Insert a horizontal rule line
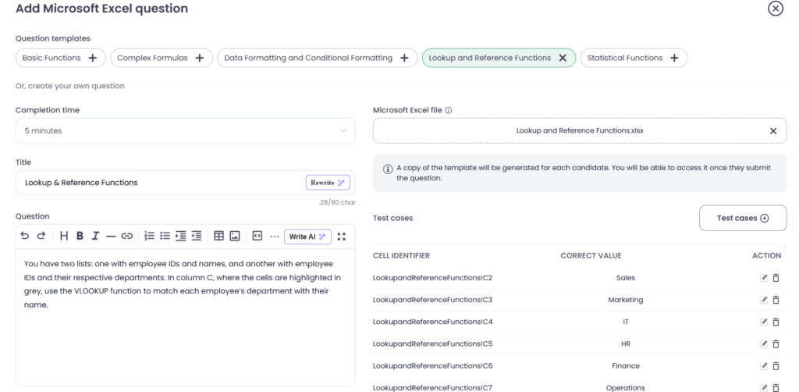The height and width of the screenshot is (392, 799). pyautogui.click(x=111, y=236)
